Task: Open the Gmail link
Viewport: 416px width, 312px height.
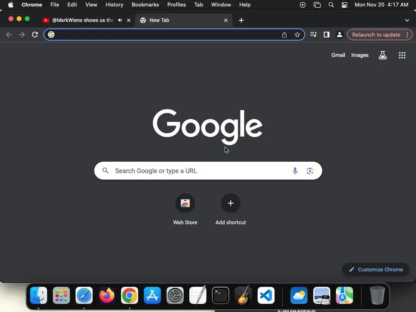Action: [338, 55]
